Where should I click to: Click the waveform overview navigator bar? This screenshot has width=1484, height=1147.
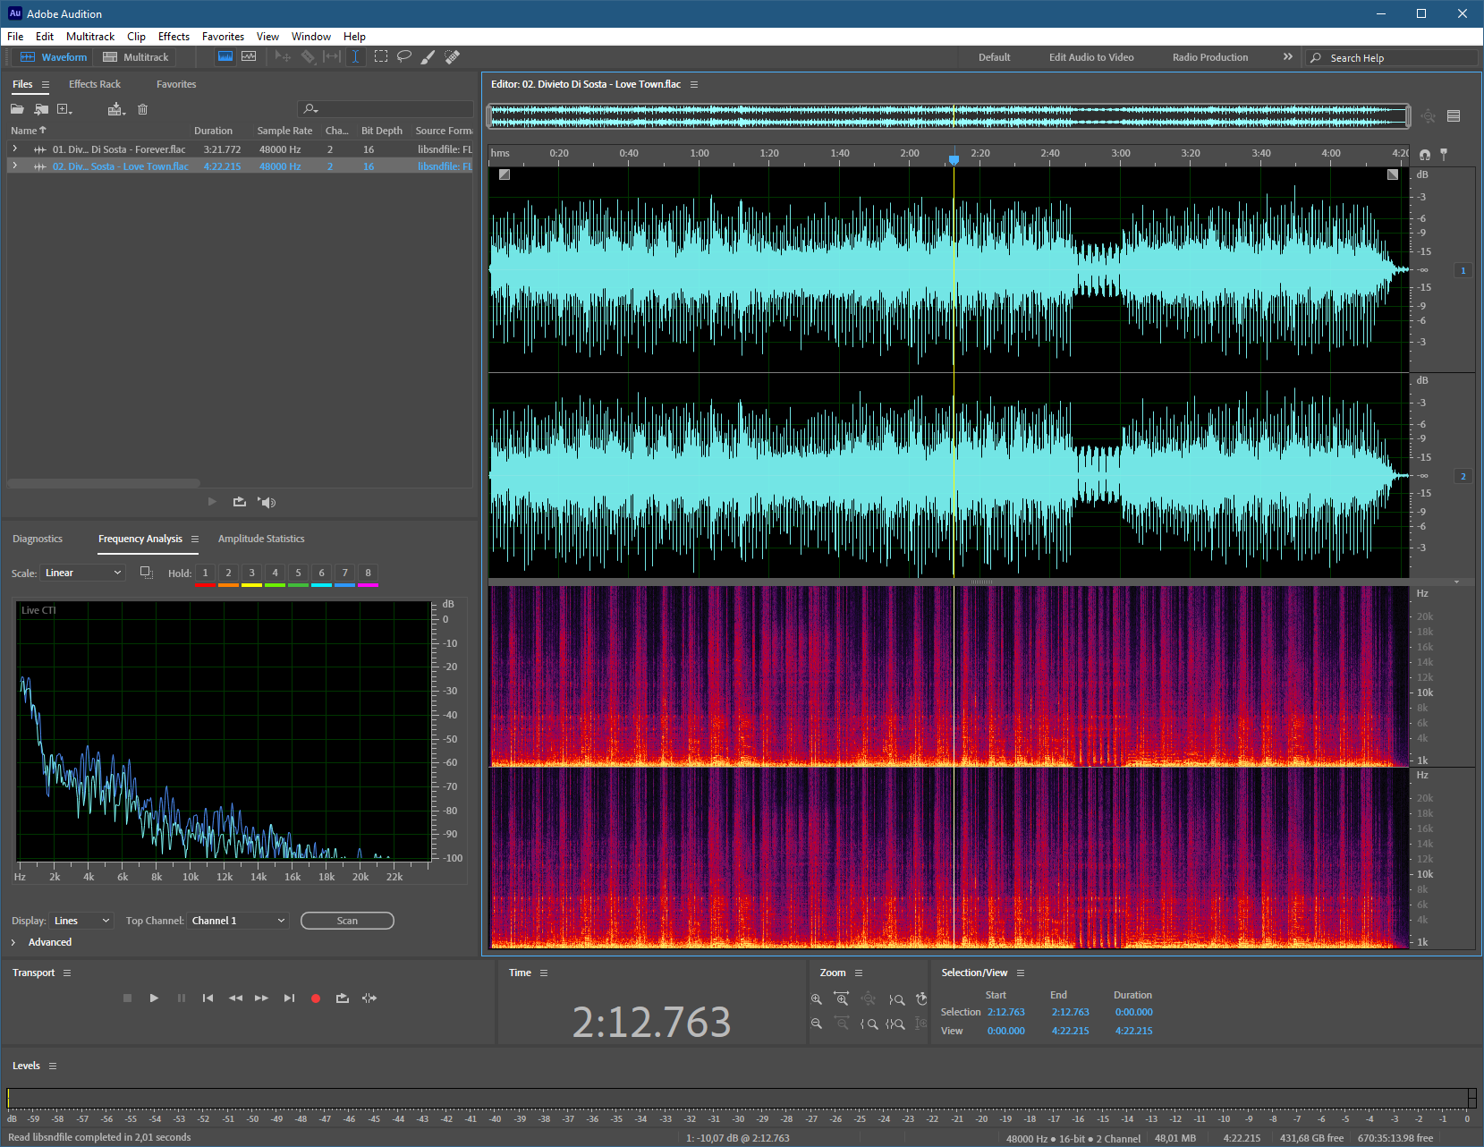(x=948, y=115)
